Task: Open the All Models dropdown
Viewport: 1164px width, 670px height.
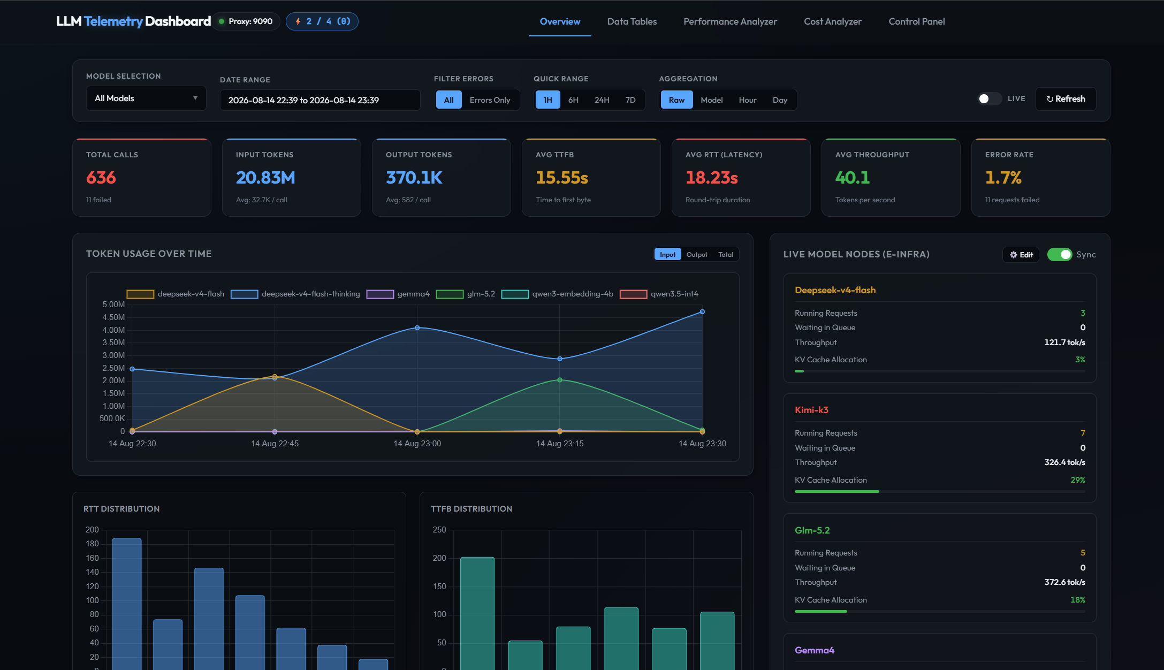Action: pyautogui.click(x=146, y=98)
